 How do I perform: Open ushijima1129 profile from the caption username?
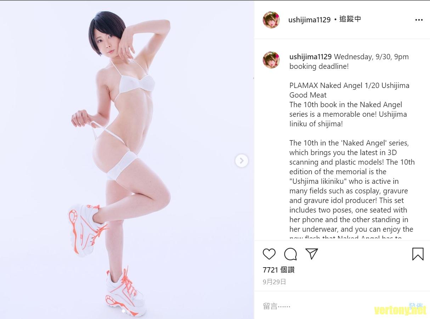pos(310,57)
